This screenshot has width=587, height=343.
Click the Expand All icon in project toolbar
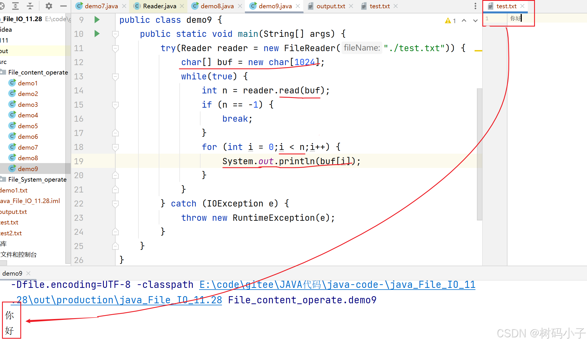tap(15, 6)
